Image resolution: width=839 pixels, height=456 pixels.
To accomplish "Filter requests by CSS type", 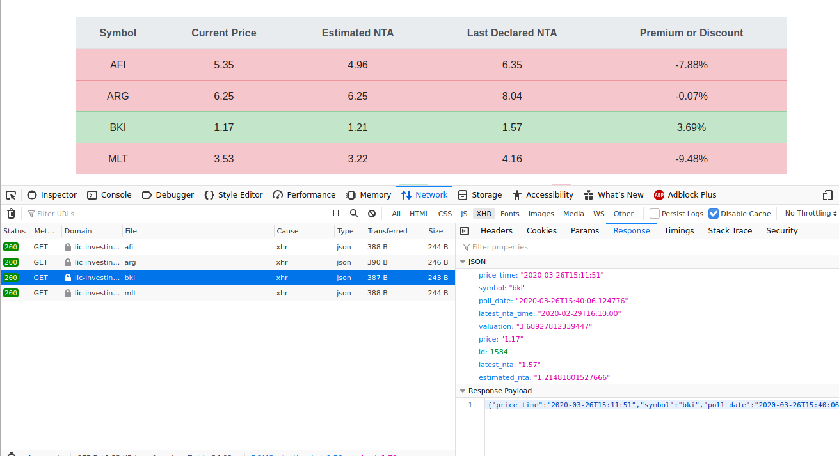I will (x=445, y=214).
